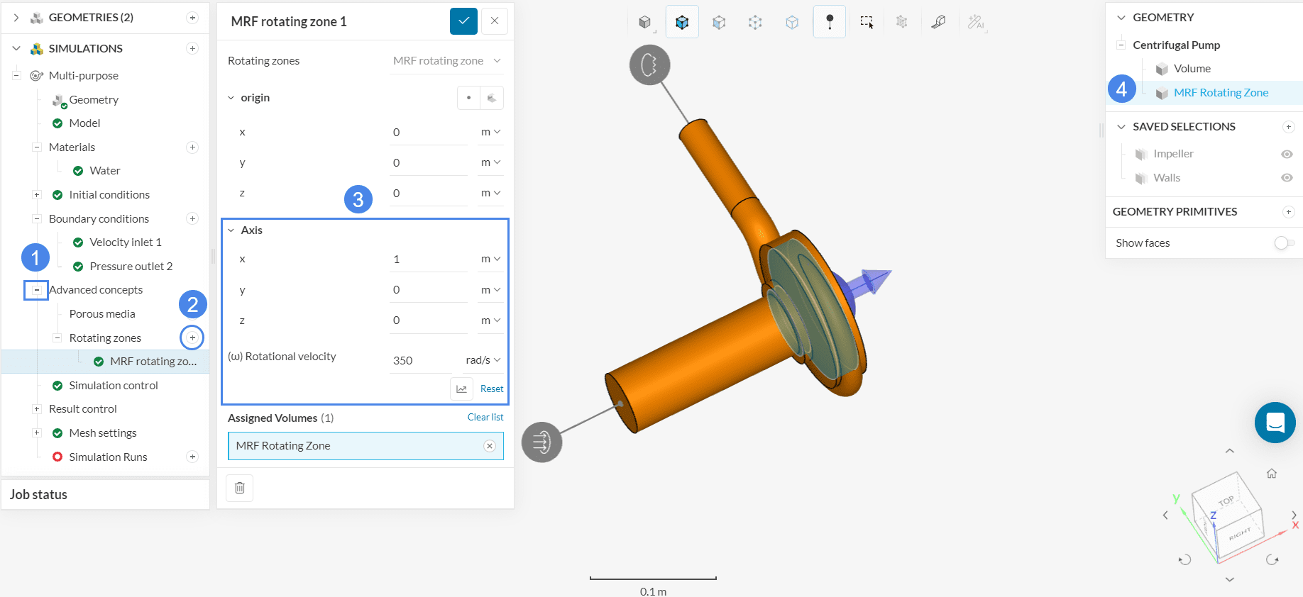This screenshot has height=597, width=1303.
Task: Toggle visibility of Walls selection
Action: [1287, 178]
